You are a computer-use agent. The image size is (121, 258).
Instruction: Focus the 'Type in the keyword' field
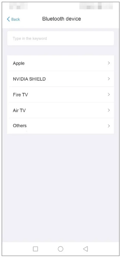61,38
